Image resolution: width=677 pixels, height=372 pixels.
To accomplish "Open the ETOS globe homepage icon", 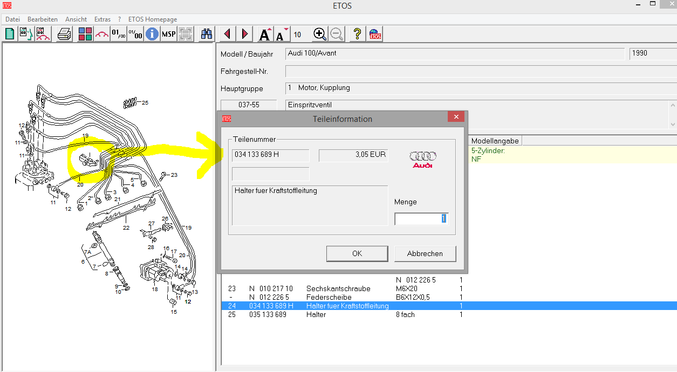I will coord(375,34).
